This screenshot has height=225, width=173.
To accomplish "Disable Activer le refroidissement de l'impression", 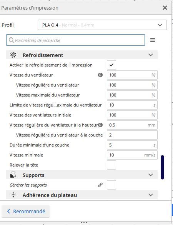I will coord(111,65).
